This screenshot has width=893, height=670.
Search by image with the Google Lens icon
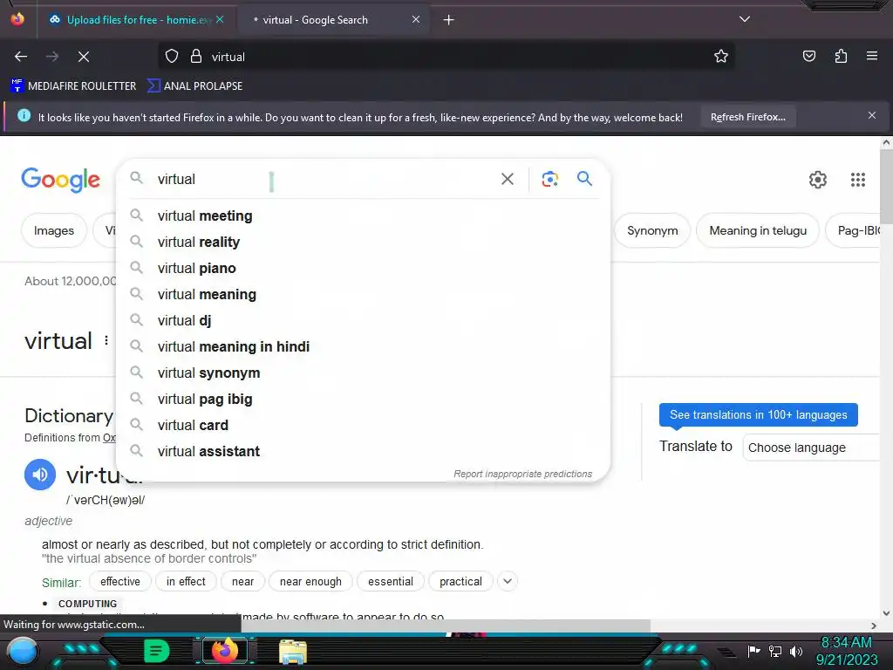(549, 179)
